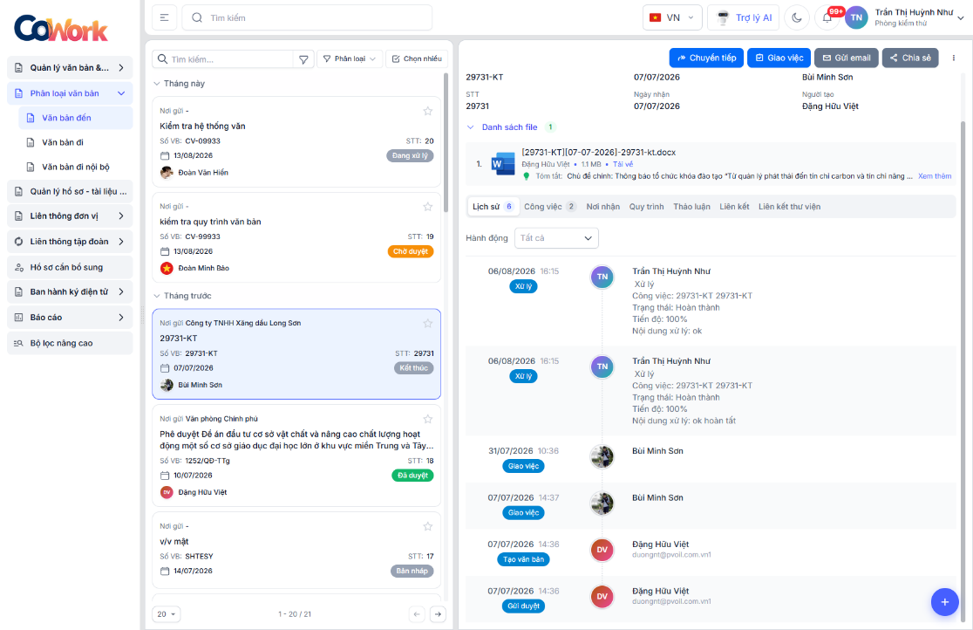Image resolution: width=973 pixels, height=630 pixels.
Task: Star the 'Kiểm tra hệ thống văn' document
Action: (427, 111)
